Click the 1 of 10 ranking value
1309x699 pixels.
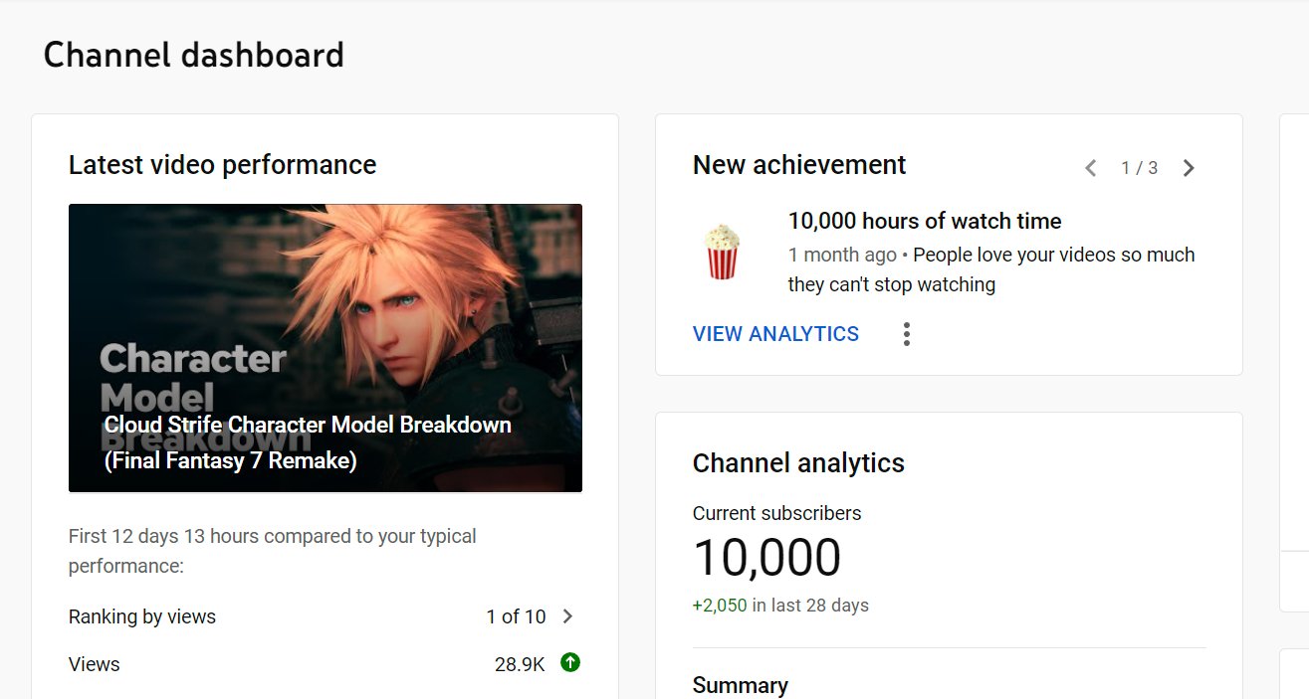(x=516, y=616)
